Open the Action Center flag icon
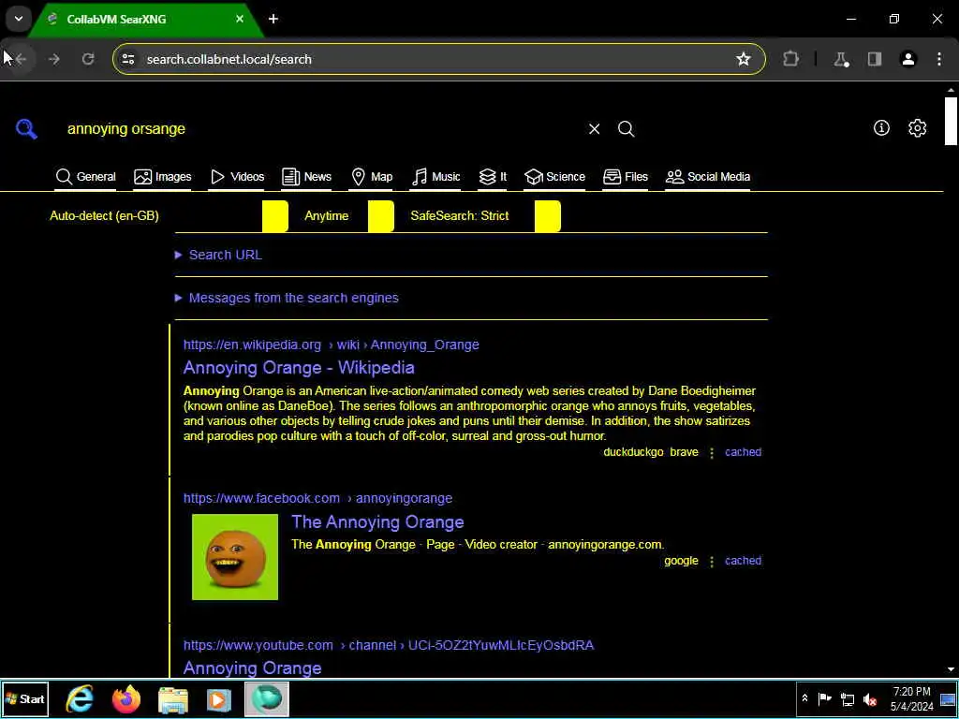 824,698
